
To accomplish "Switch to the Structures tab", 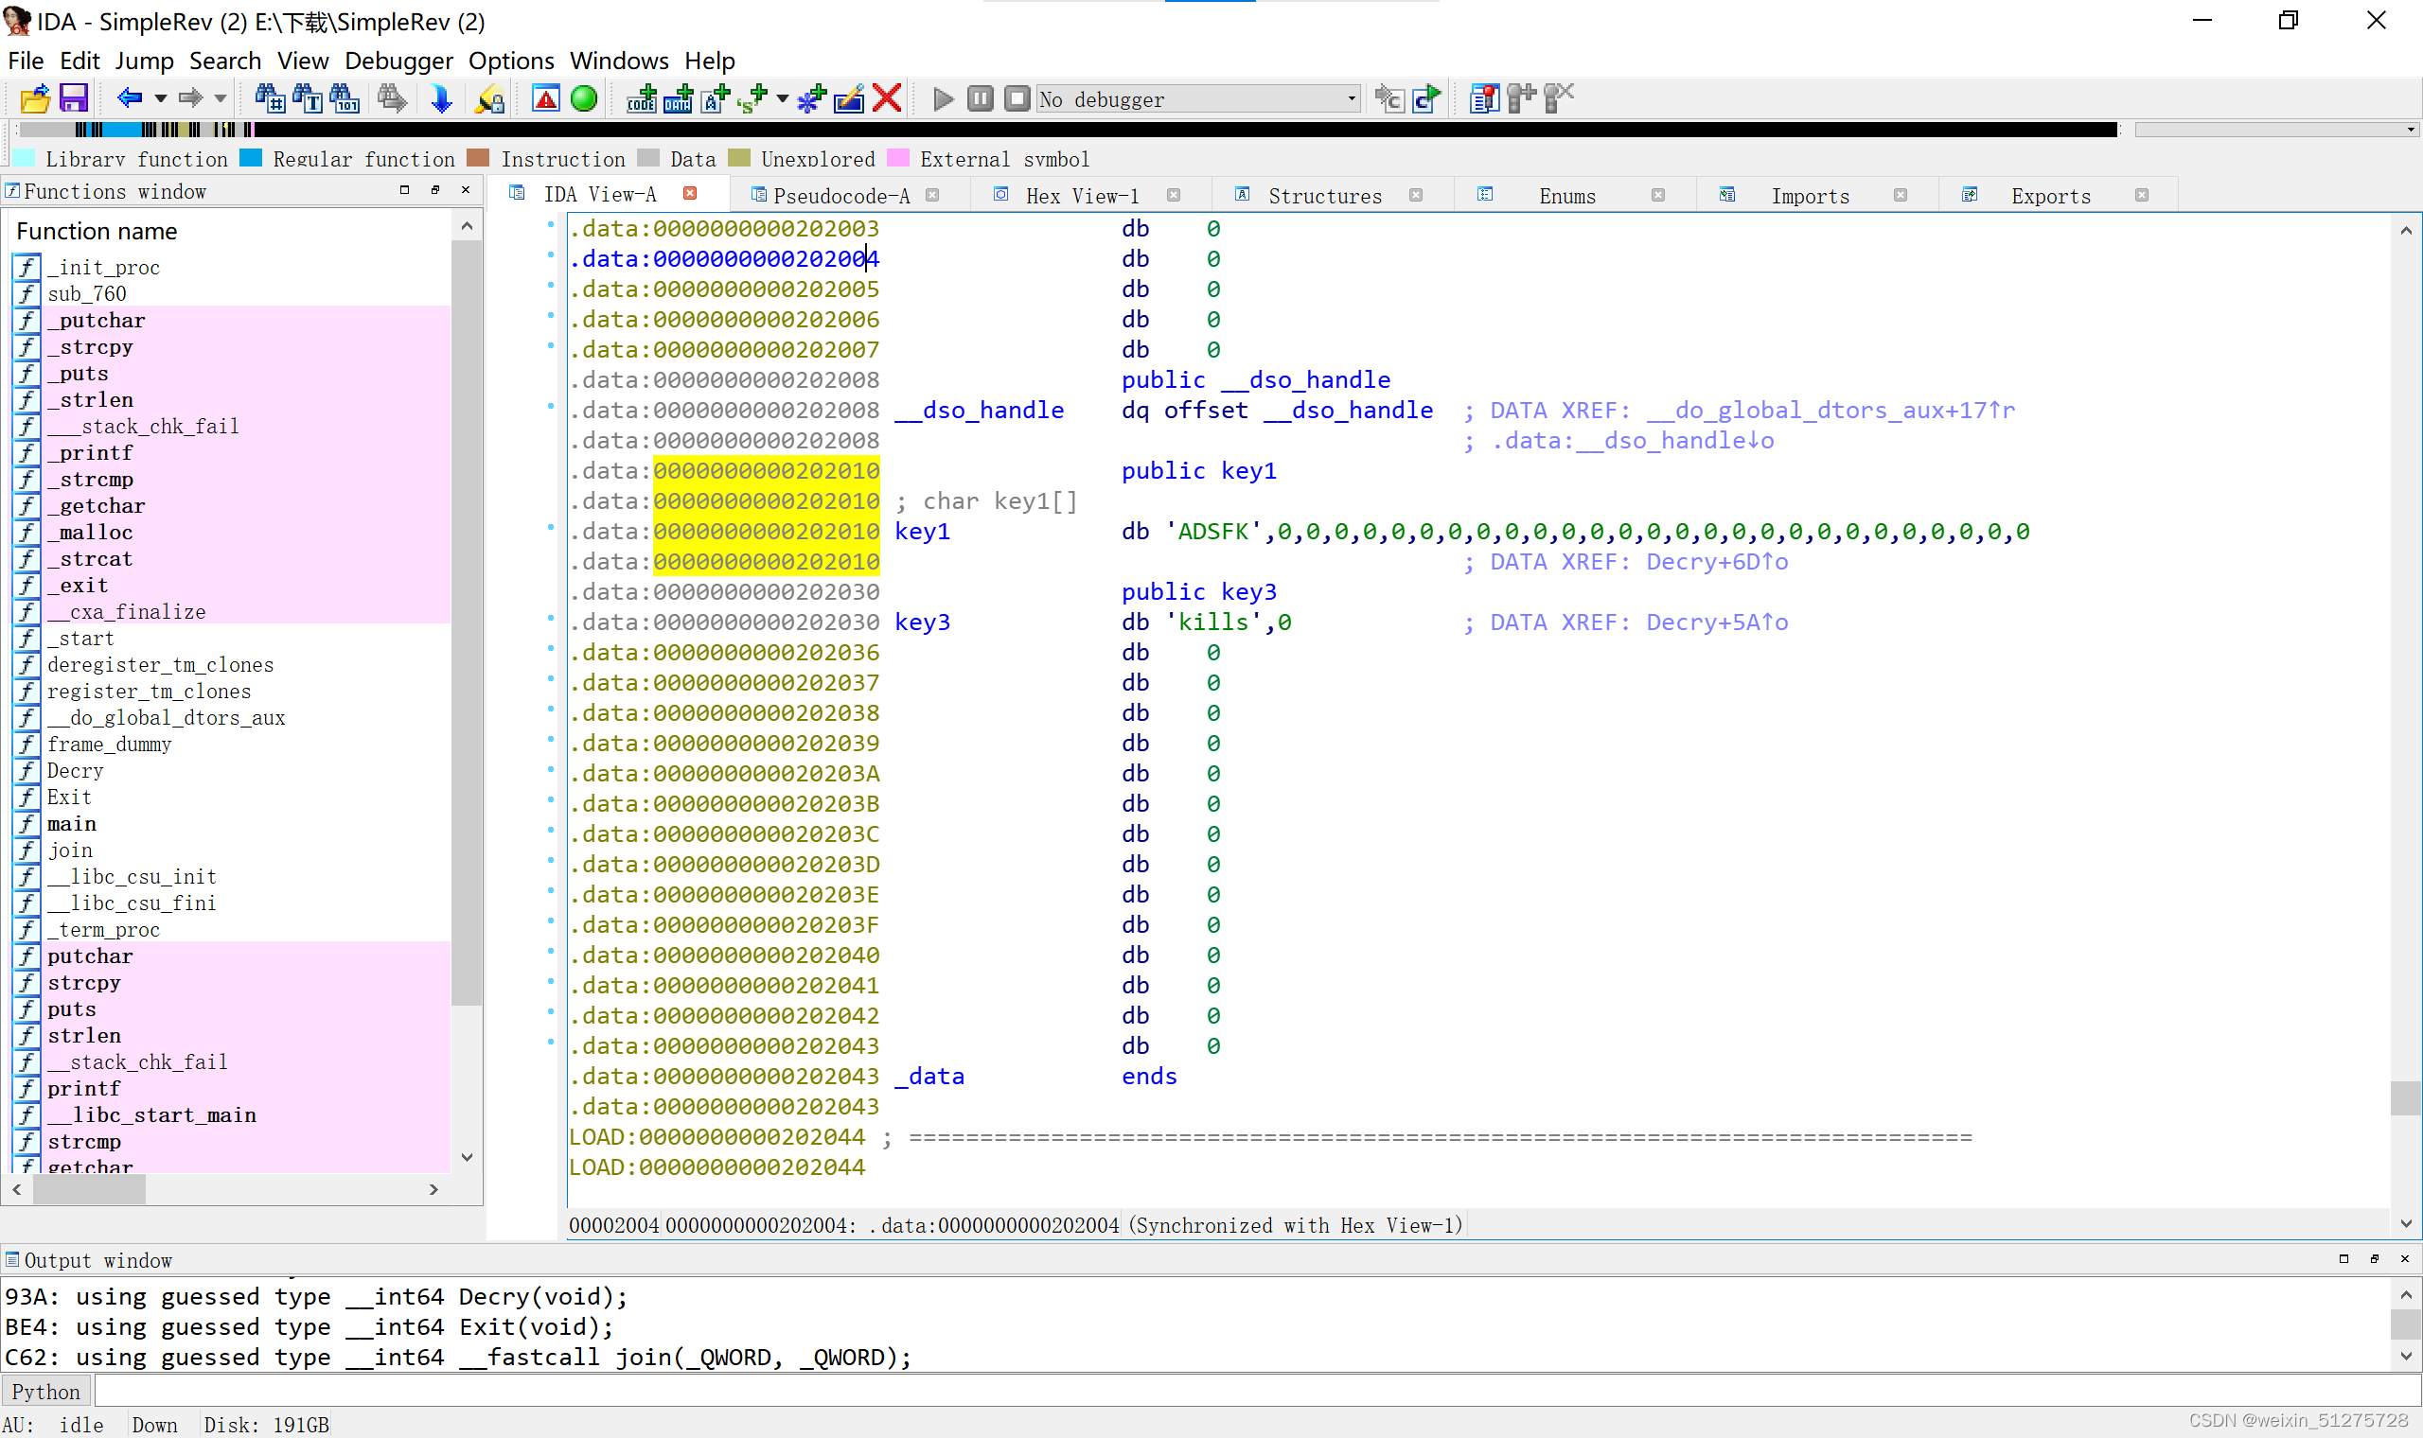I will click(x=1324, y=196).
